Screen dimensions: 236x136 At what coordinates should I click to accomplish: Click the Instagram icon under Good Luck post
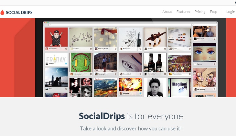click(91, 49)
